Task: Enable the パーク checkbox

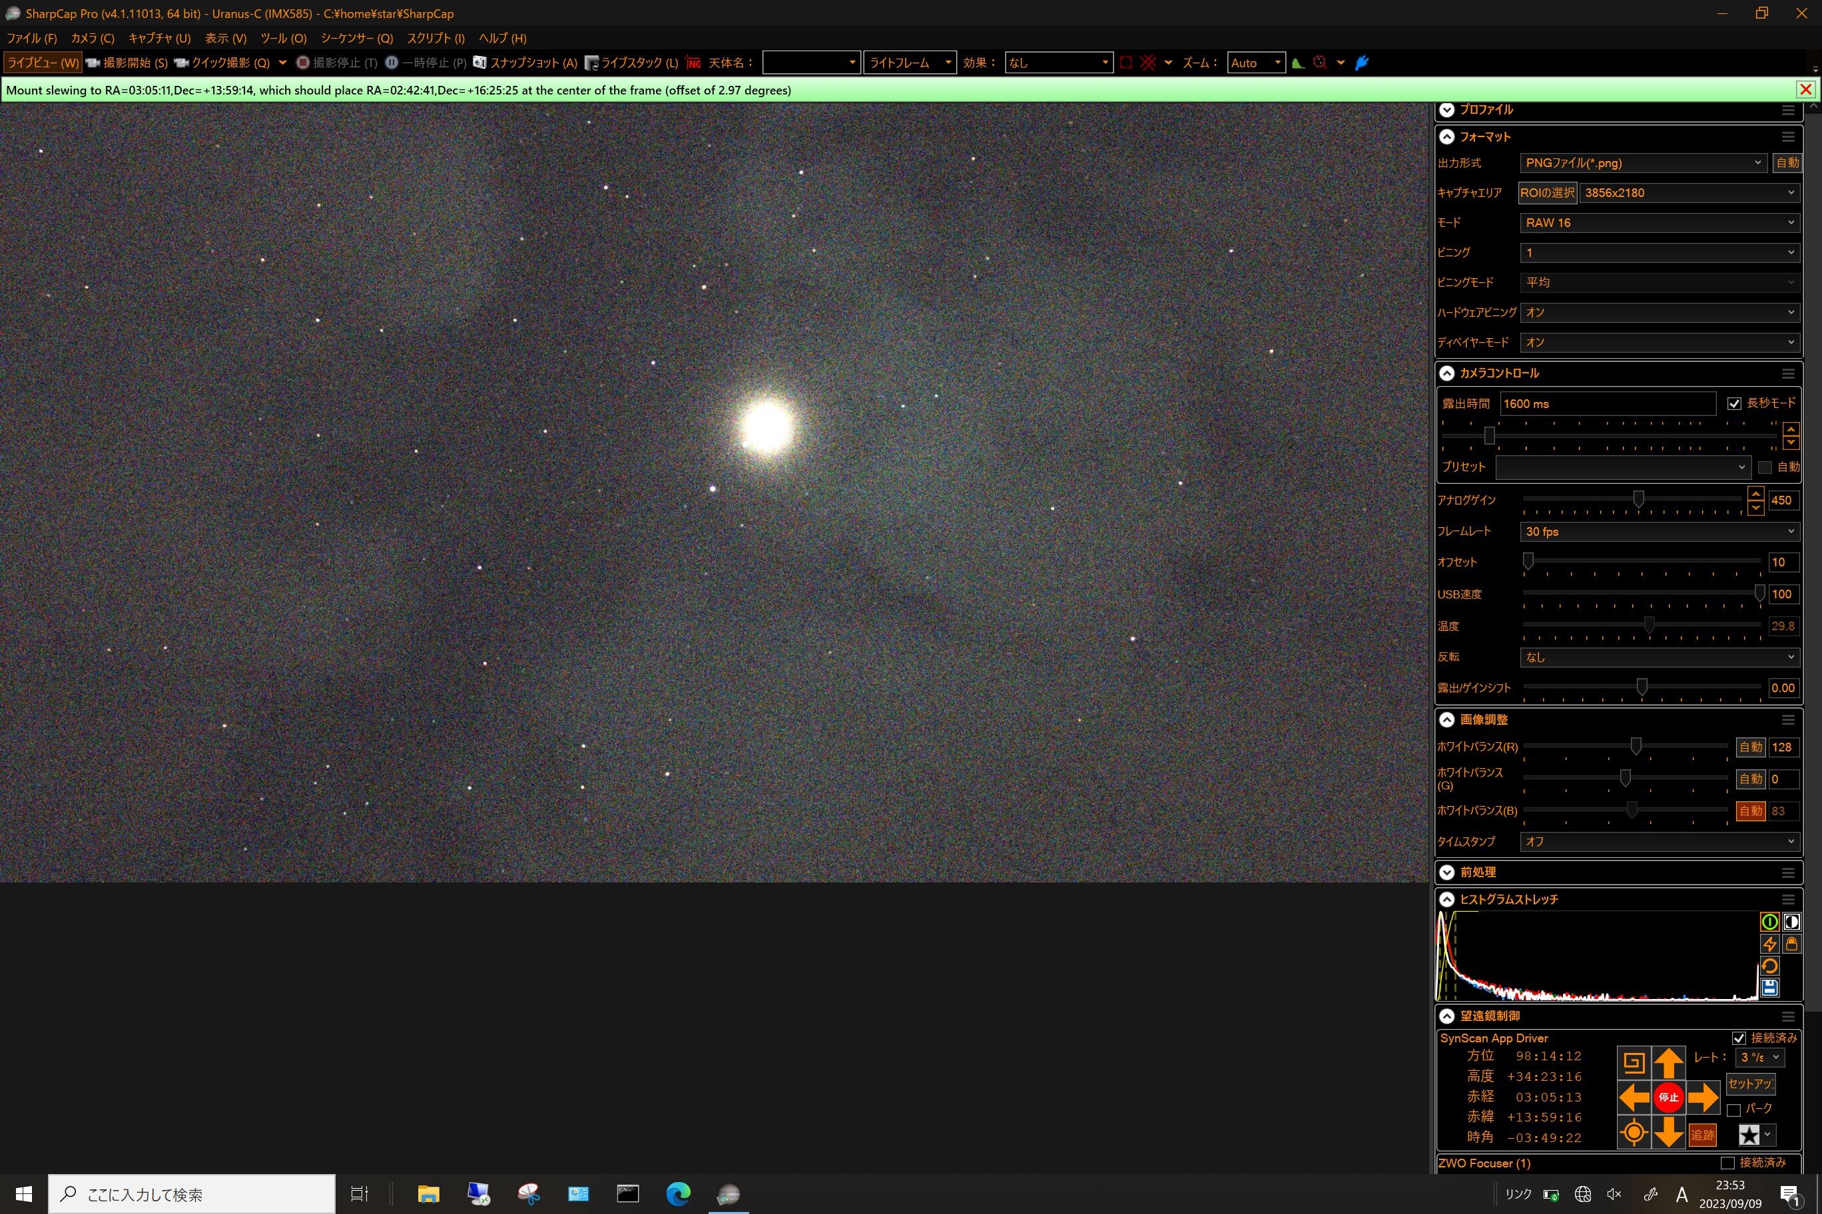Action: (1733, 1110)
